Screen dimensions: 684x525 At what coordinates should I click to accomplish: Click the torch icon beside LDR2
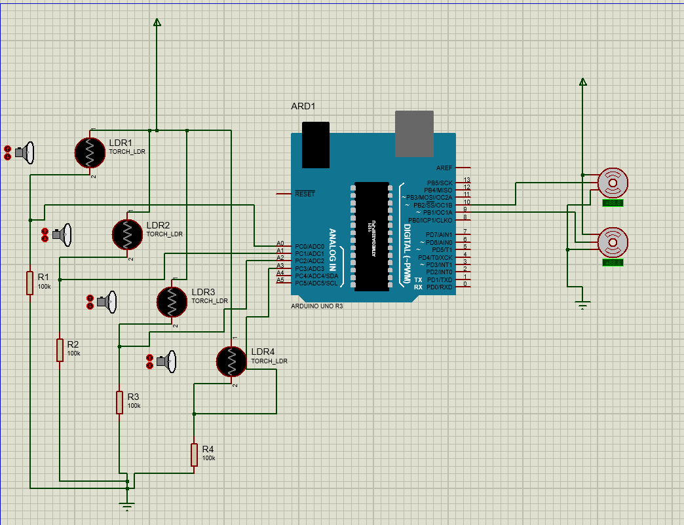pos(62,235)
